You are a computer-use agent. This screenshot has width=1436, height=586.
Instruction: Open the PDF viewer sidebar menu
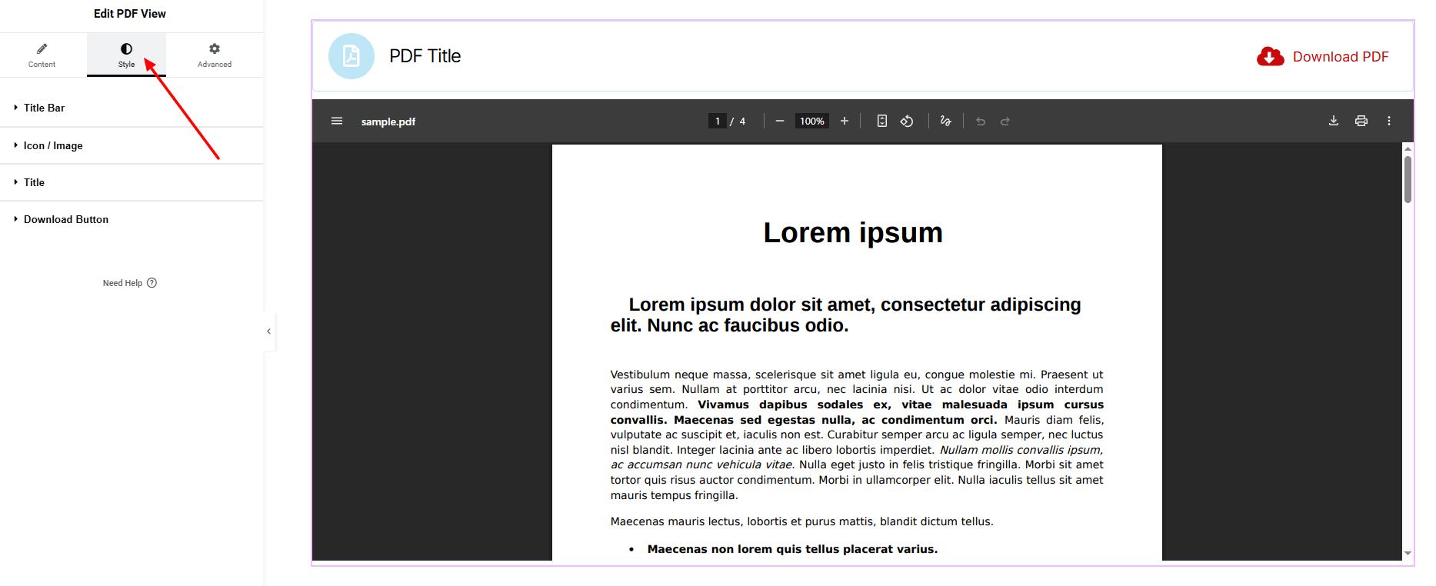337,121
